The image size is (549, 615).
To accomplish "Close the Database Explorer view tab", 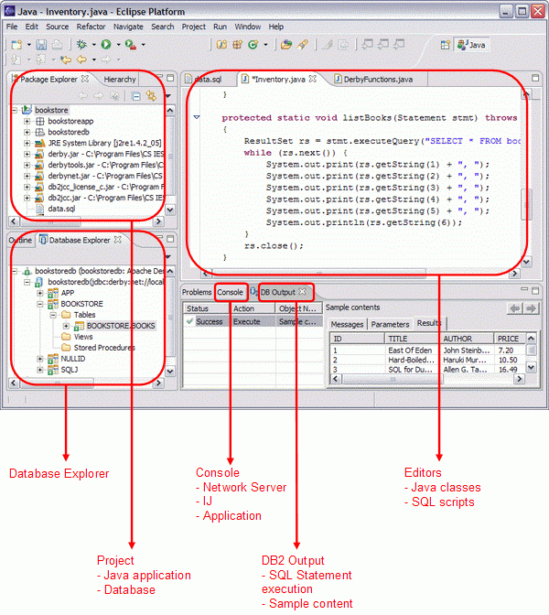I will (118, 240).
